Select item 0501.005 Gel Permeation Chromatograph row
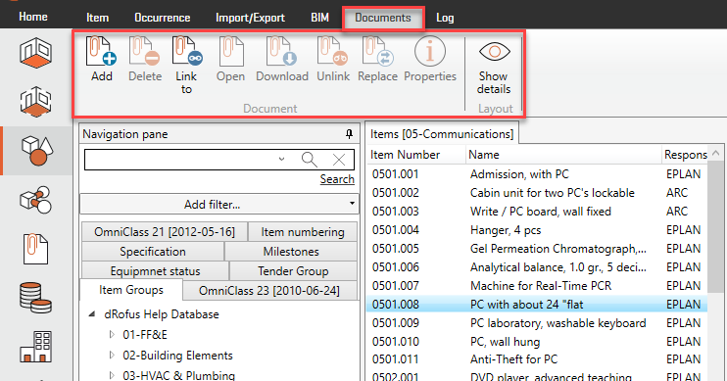 click(537, 249)
